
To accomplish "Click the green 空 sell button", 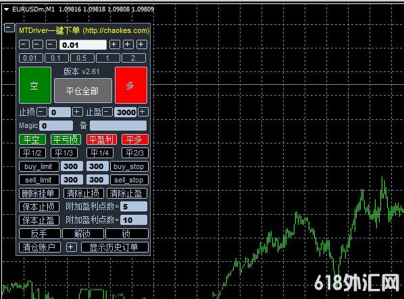I will pyautogui.click(x=35, y=86).
